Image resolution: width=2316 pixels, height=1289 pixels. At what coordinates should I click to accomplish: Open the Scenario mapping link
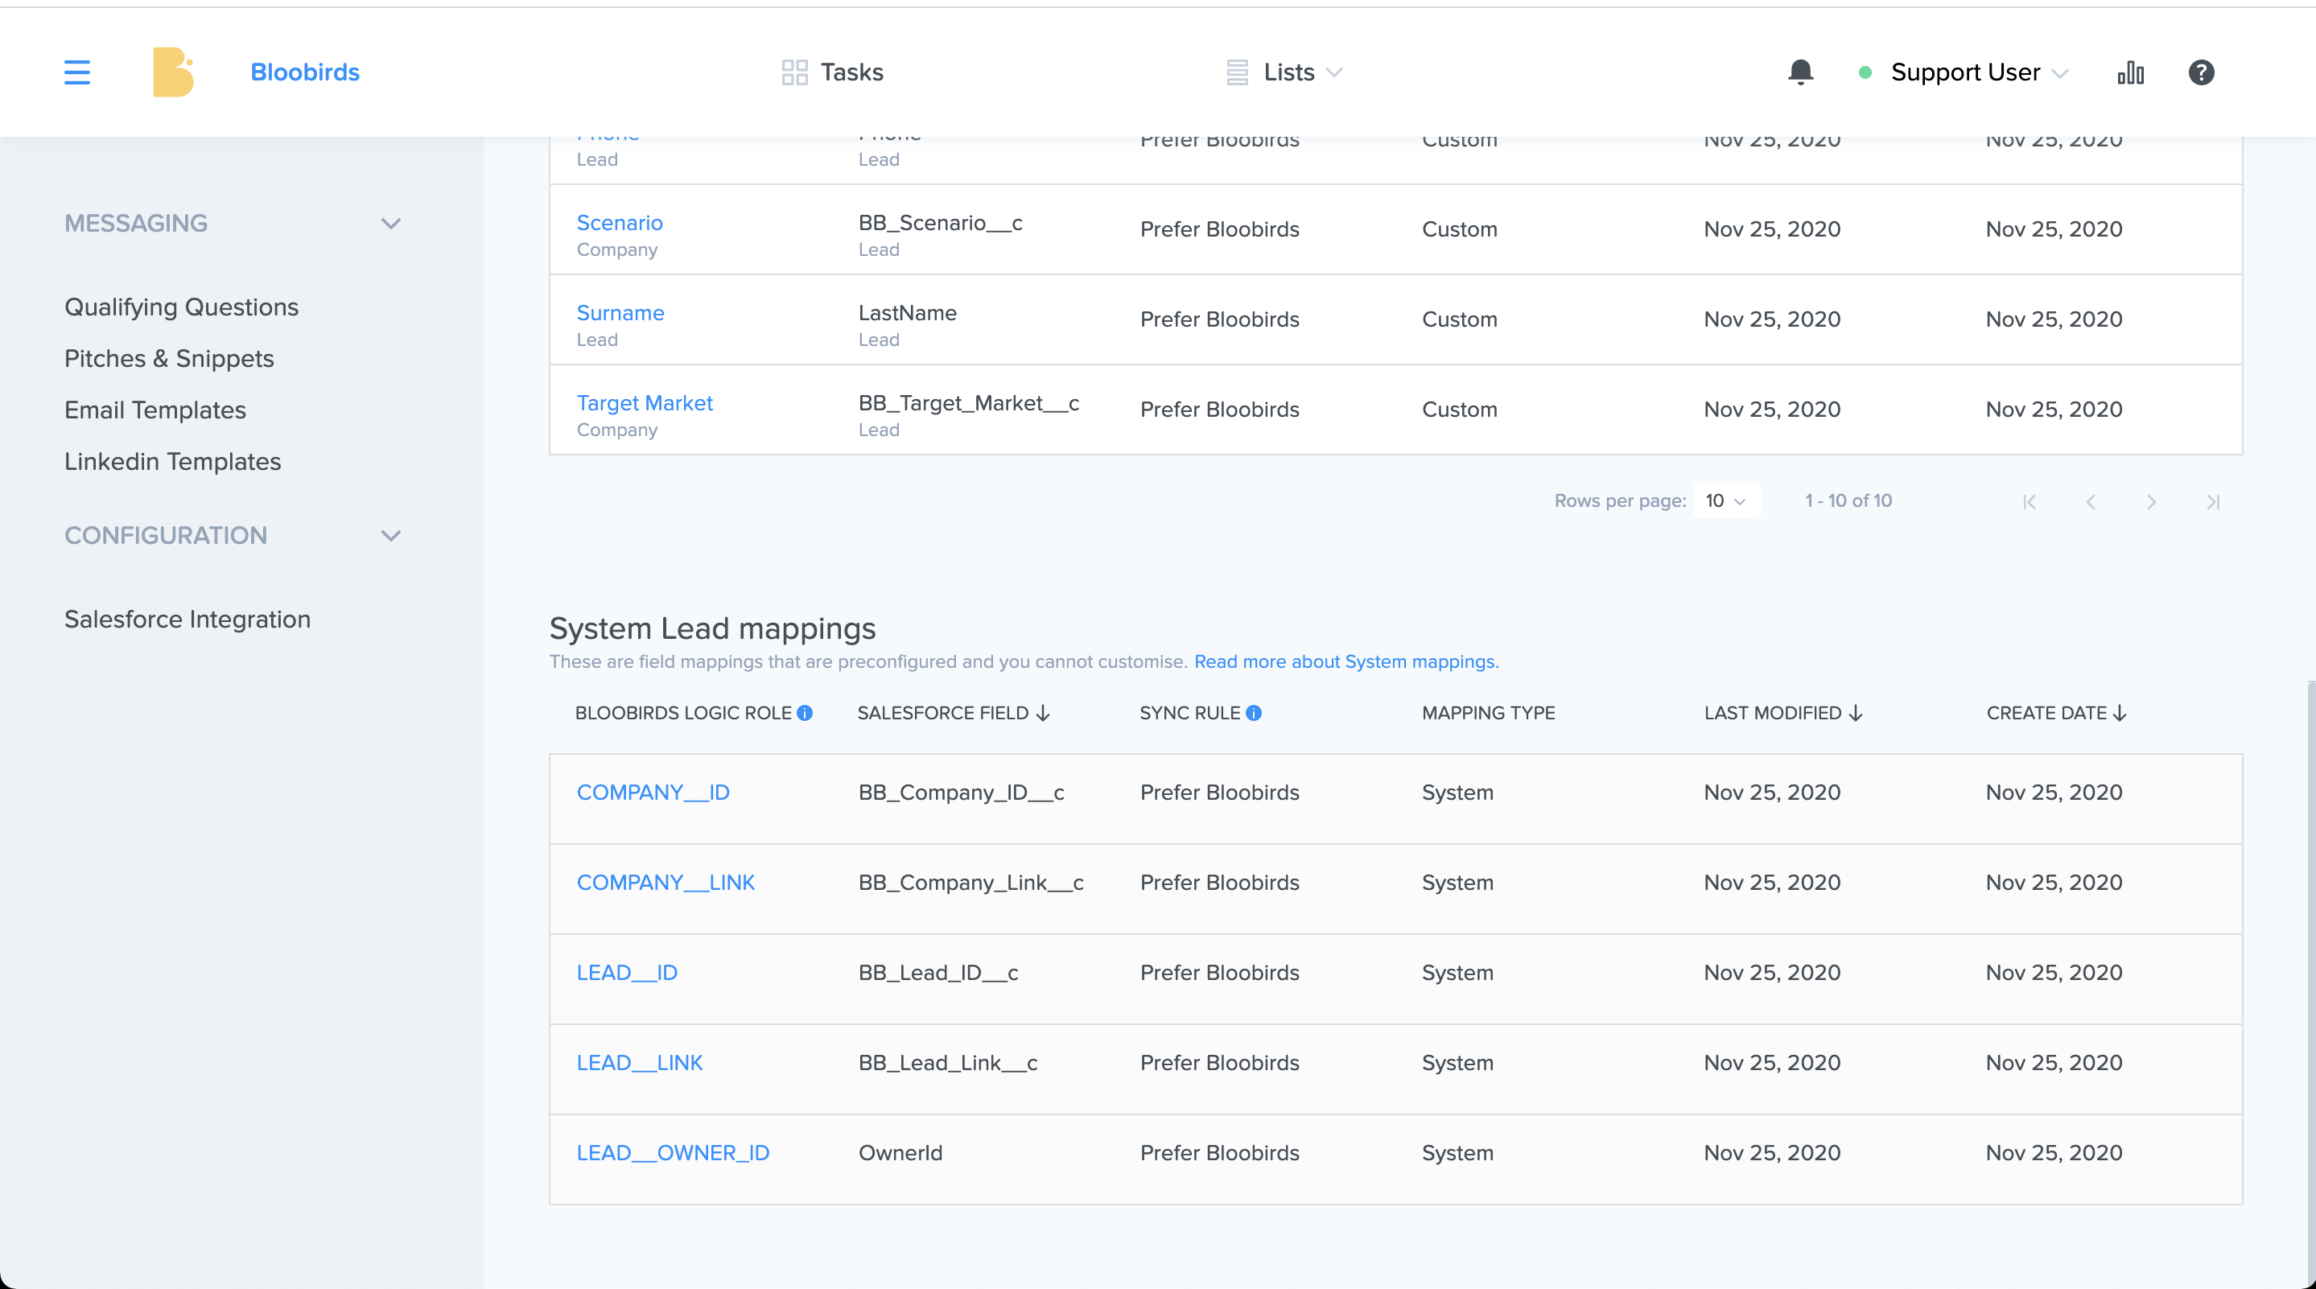point(620,222)
